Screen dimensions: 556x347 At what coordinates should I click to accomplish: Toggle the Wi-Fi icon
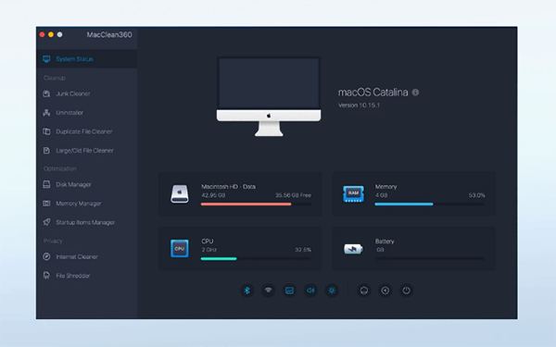coord(269,291)
